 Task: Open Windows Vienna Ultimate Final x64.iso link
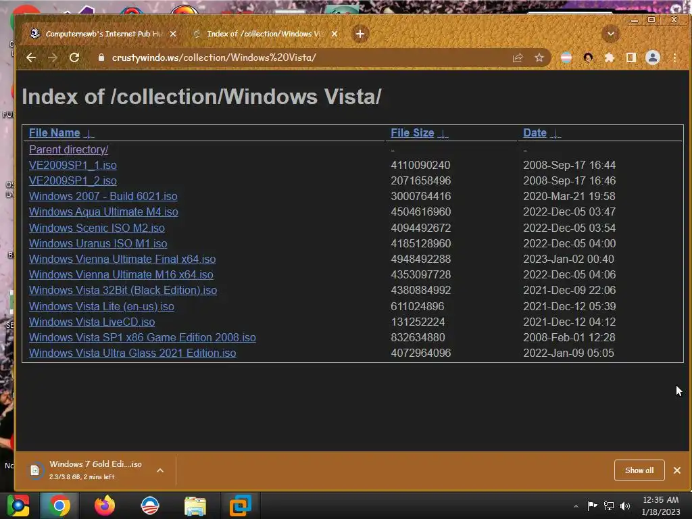[x=122, y=259]
